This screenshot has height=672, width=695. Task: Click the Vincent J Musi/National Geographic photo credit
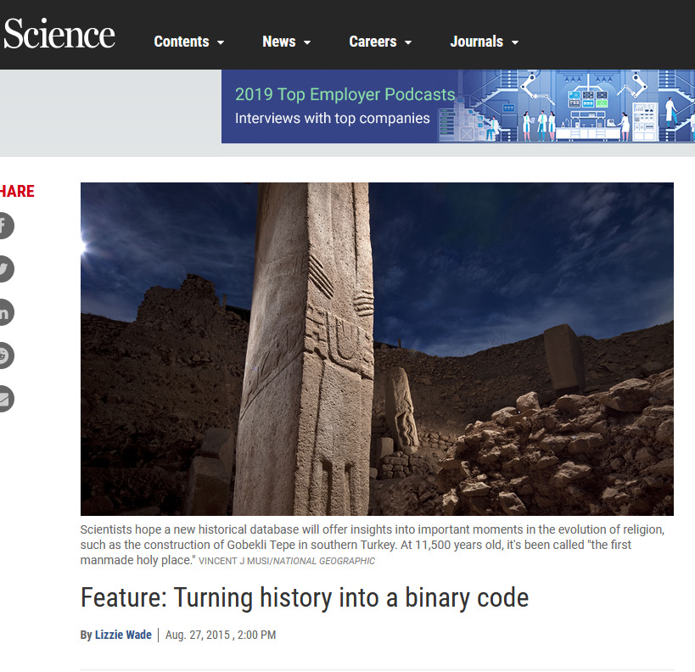click(x=287, y=561)
